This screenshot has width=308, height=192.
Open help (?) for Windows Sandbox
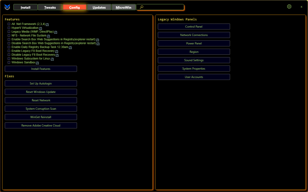click(x=37, y=63)
